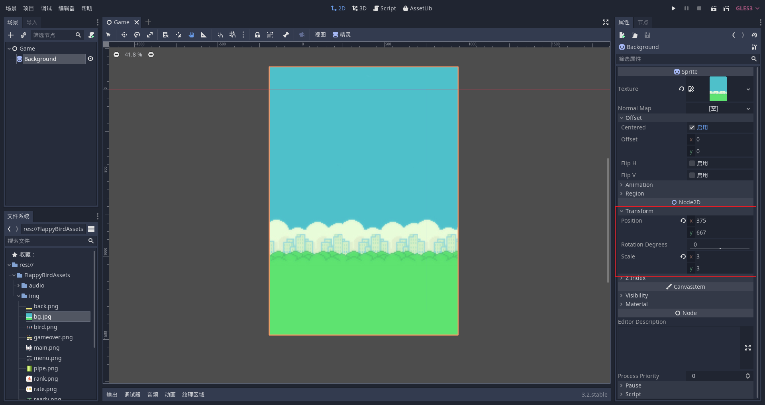Add a new scene tab with plus
The image size is (765, 405).
(x=148, y=22)
